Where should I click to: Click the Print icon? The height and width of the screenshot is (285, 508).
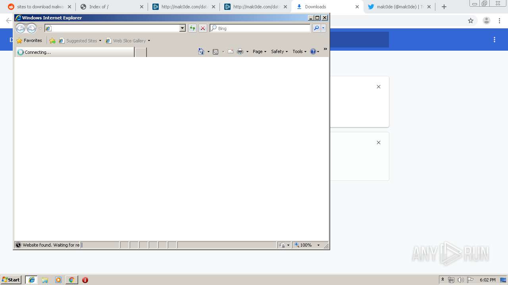(240, 51)
